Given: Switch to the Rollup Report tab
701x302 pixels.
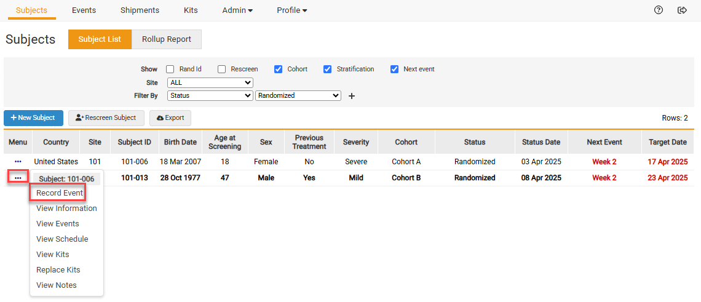Looking at the screenshot, I should click(x=166, y=39).
